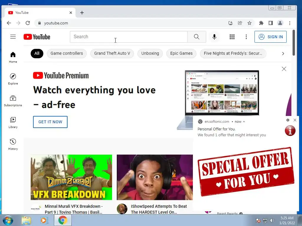Open Subscriptions in the sidebar
This screenshot has width=302, height=226.
(x=13, y=101)
